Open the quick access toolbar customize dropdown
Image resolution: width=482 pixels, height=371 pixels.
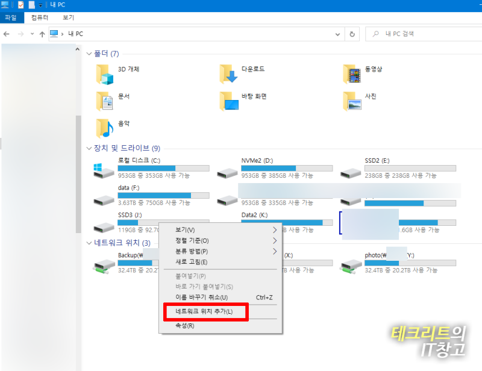(40, 5)
